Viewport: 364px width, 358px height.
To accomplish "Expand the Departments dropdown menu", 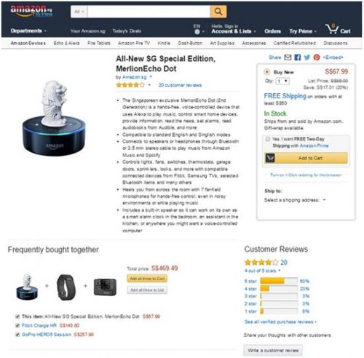I will [x=28, y=31].
